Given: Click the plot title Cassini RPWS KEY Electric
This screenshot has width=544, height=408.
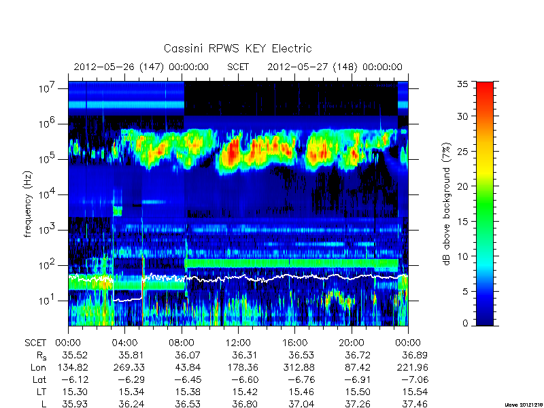Looking at the screenshot, I should point(237,48).
